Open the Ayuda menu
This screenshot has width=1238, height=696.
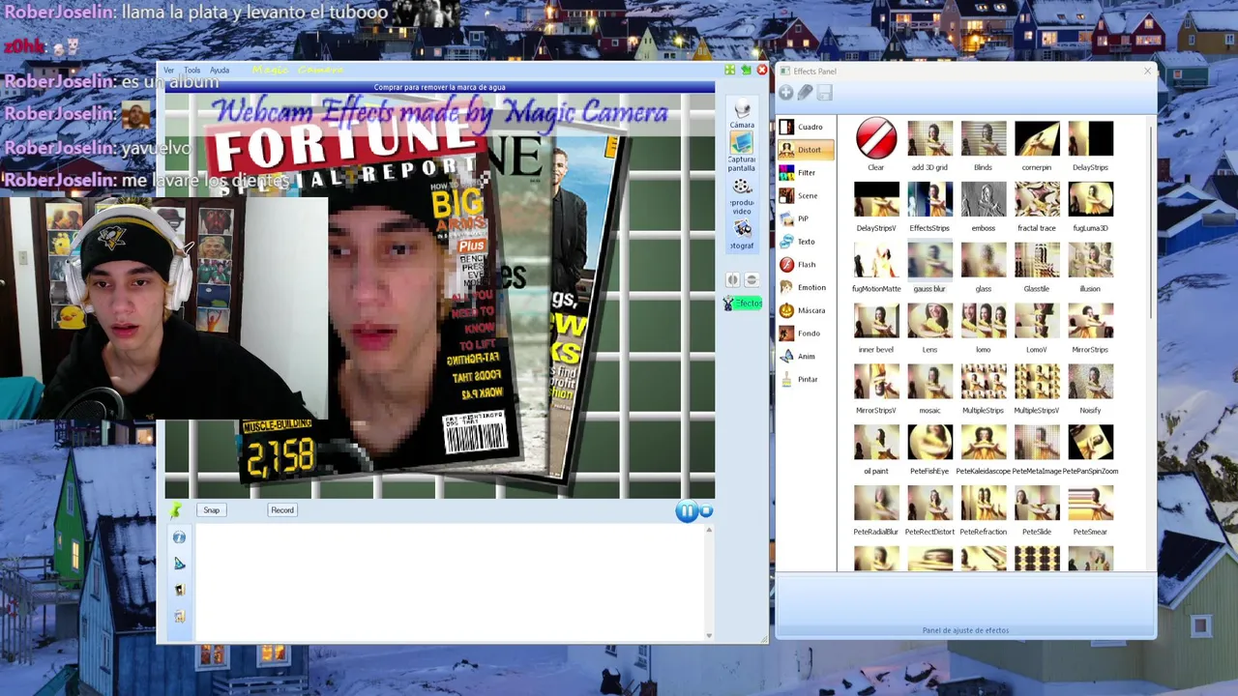220,71
